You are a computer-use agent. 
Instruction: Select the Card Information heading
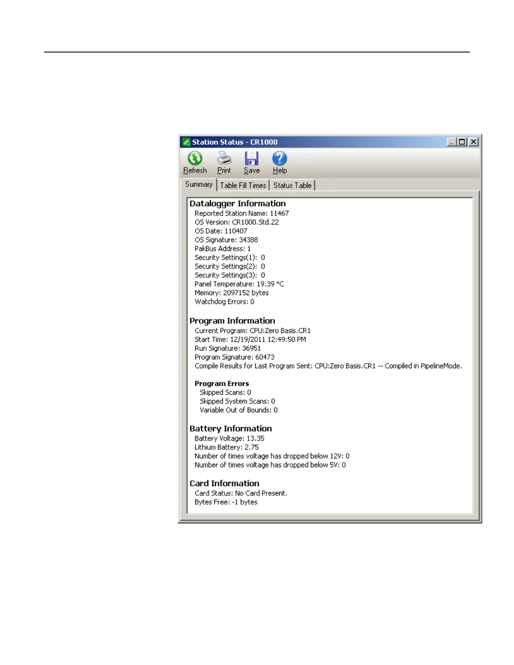[x=224, y=484]
